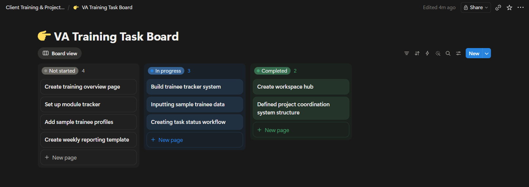Click the plus icon in In progress column
Image resolution: width=529 pixels, height=187 pixels.
pyautogui.click(x=153, y=140)
